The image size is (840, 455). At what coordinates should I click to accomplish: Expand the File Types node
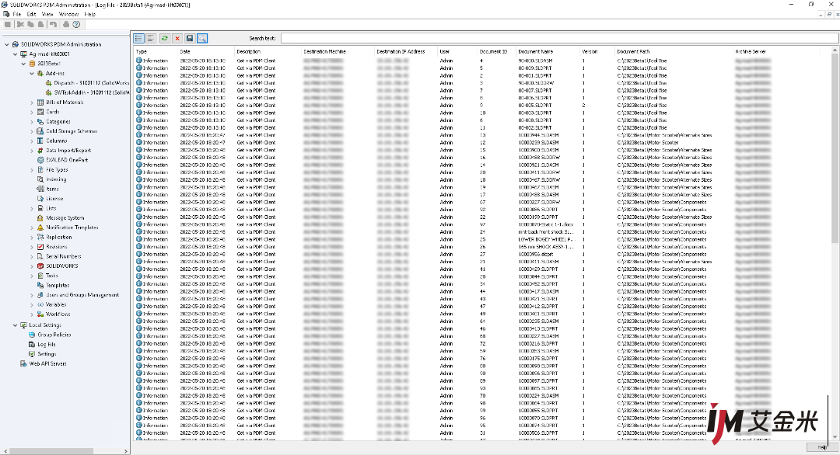(x=32, y=169)
